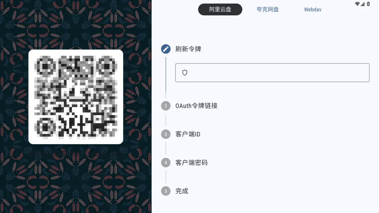
Task: Click the QR code image
Action: click(x=76, y=97)
